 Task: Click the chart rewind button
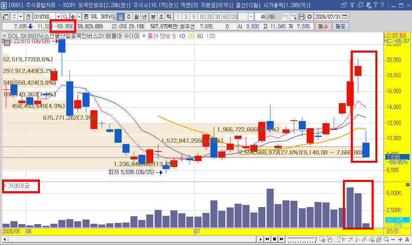pyautogui.click(x=267, y=239)
